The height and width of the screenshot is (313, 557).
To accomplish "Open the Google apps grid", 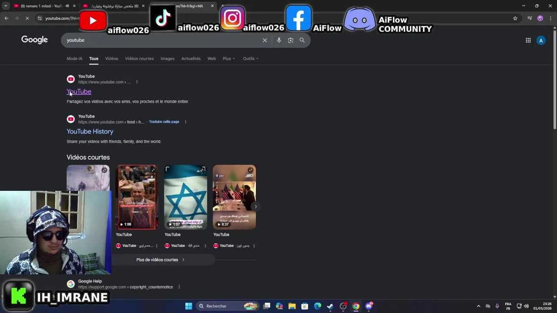I will coord(528,40).
